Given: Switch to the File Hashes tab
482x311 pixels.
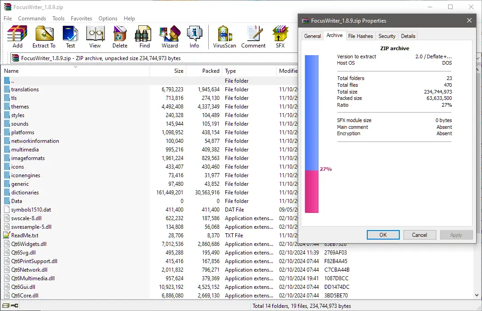Looking at the screenshot, I should click(360, 36).
